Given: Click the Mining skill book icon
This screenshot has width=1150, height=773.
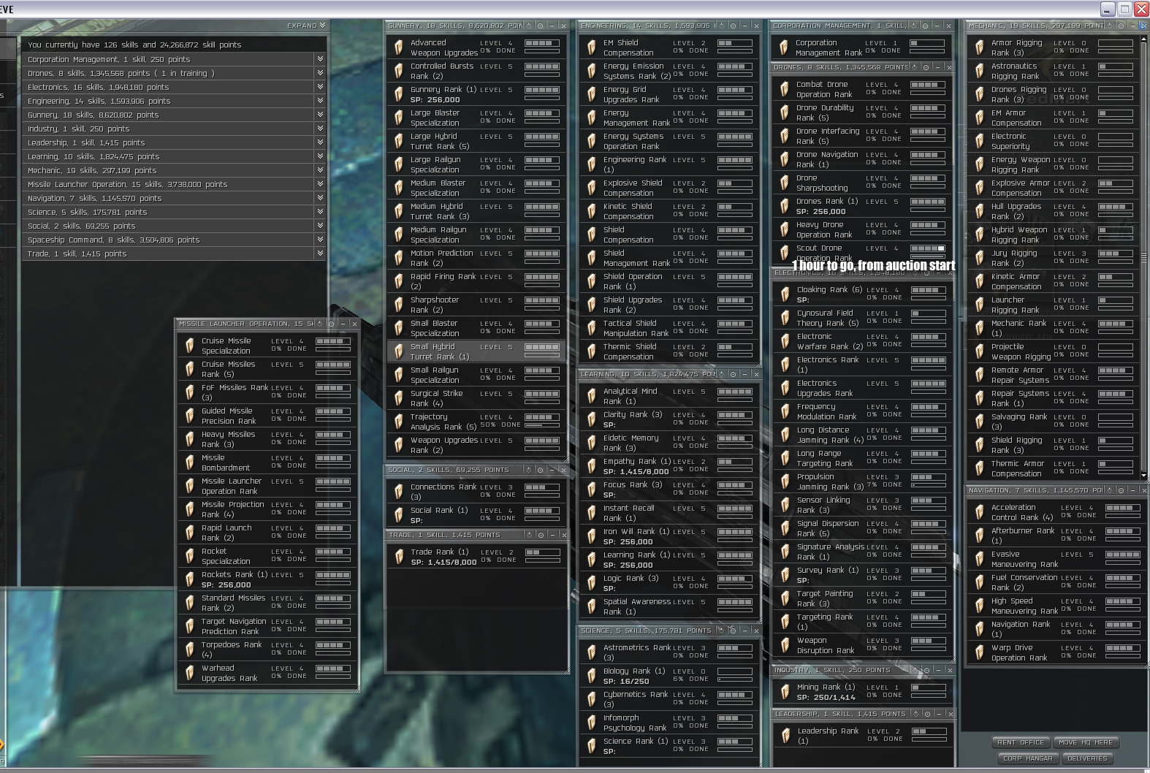Looking at the screenshot, I should pos(785,692).
